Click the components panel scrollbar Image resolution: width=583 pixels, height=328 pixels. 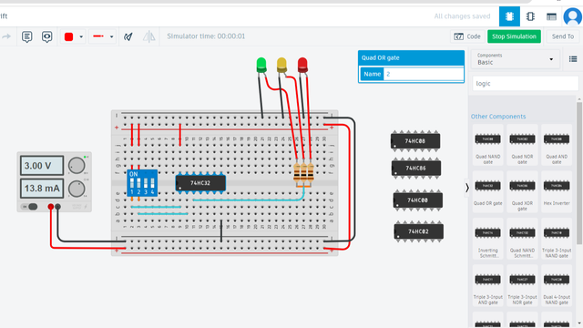tap(579, 173)
